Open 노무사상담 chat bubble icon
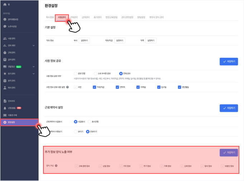Viewport: 244px width, 181px height. point(5,26)
